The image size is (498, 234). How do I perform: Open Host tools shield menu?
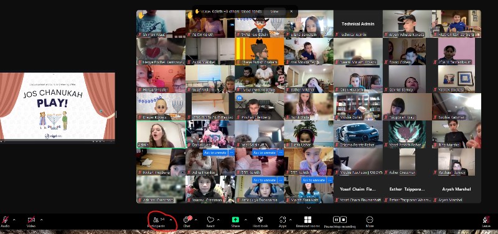click(260, 222)
